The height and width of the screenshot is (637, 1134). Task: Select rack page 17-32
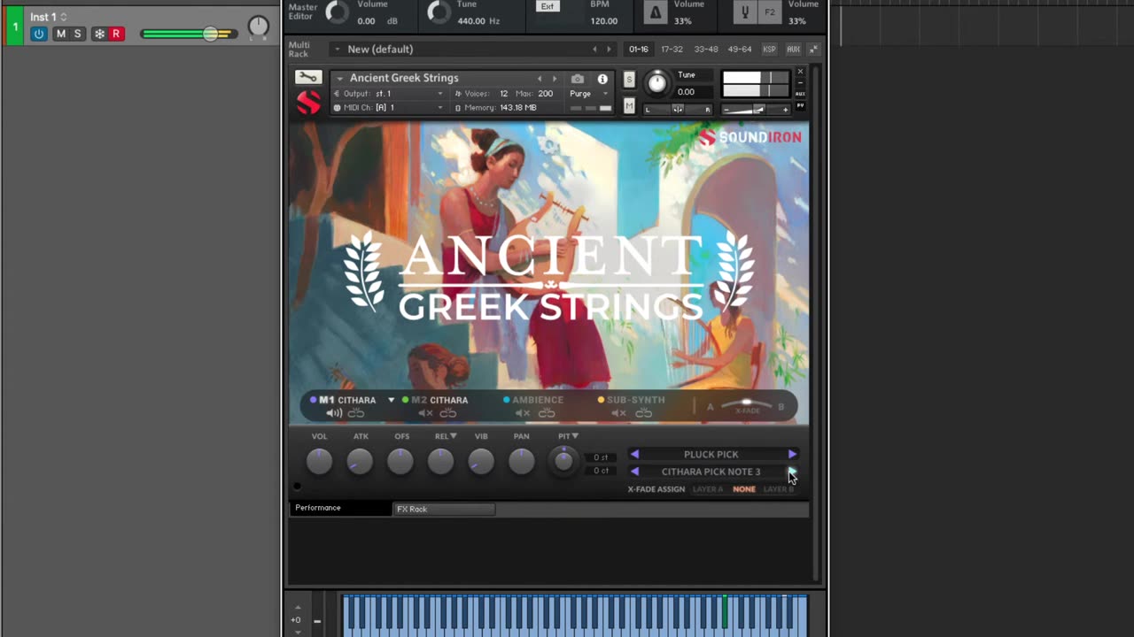tap(672, 50)
